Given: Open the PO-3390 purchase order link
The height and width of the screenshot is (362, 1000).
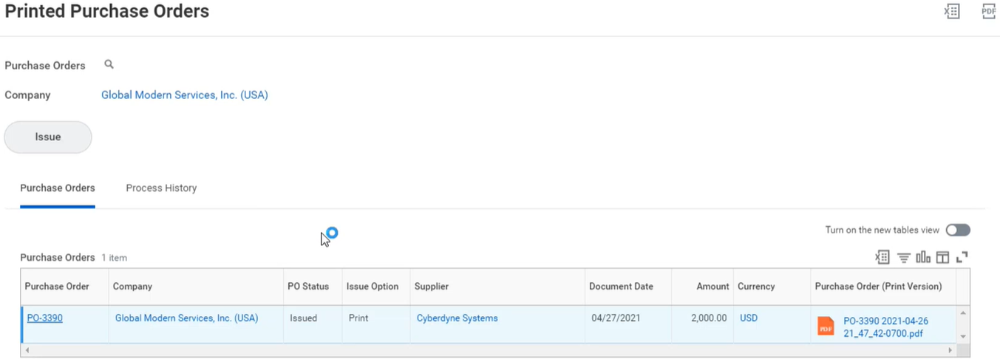Looking at the screenshot, I should (x=45, y=318).
